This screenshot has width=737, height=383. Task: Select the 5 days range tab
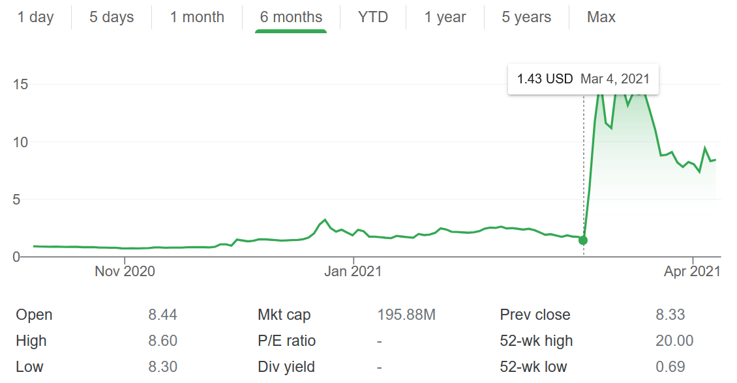point(112,17)
